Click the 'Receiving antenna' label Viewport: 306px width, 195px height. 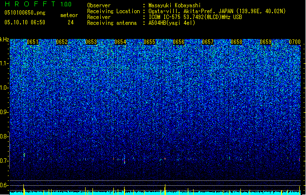(112, 23)
